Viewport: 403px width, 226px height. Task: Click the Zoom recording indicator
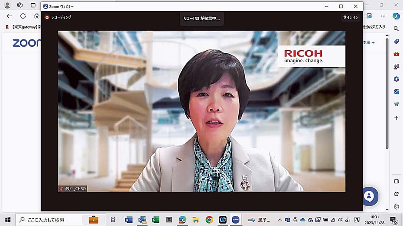coord(58,17)
